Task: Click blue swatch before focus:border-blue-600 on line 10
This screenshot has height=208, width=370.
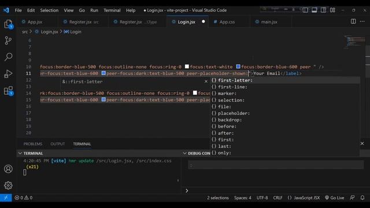Action: pyautogui.click(x=238, y=66)
